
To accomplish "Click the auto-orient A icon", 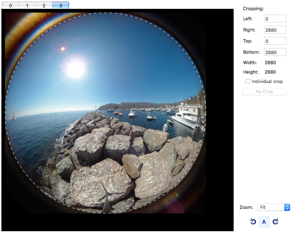I will click(264, 222).
